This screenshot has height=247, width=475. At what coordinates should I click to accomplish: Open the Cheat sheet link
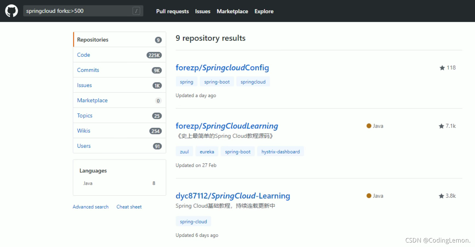coord(129,207)
